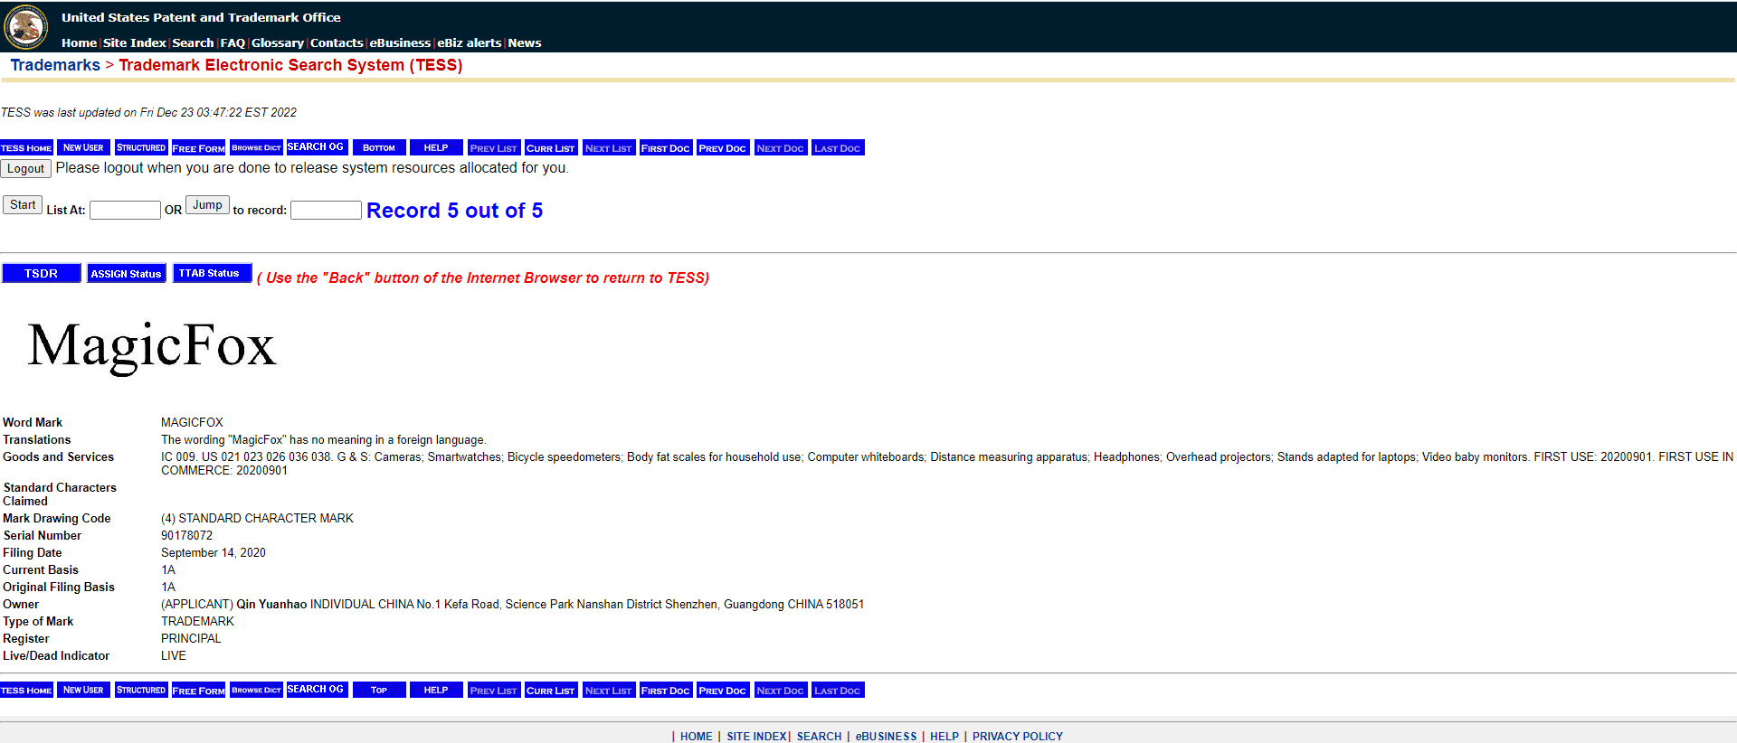1737x743 pixels.
Task: Open Browse Dict in top toolbar
Action: [x=256, y=148]
